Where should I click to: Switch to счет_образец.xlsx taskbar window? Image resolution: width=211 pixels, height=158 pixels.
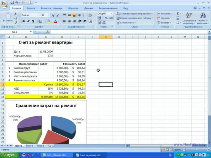click(x=57, y=155)
